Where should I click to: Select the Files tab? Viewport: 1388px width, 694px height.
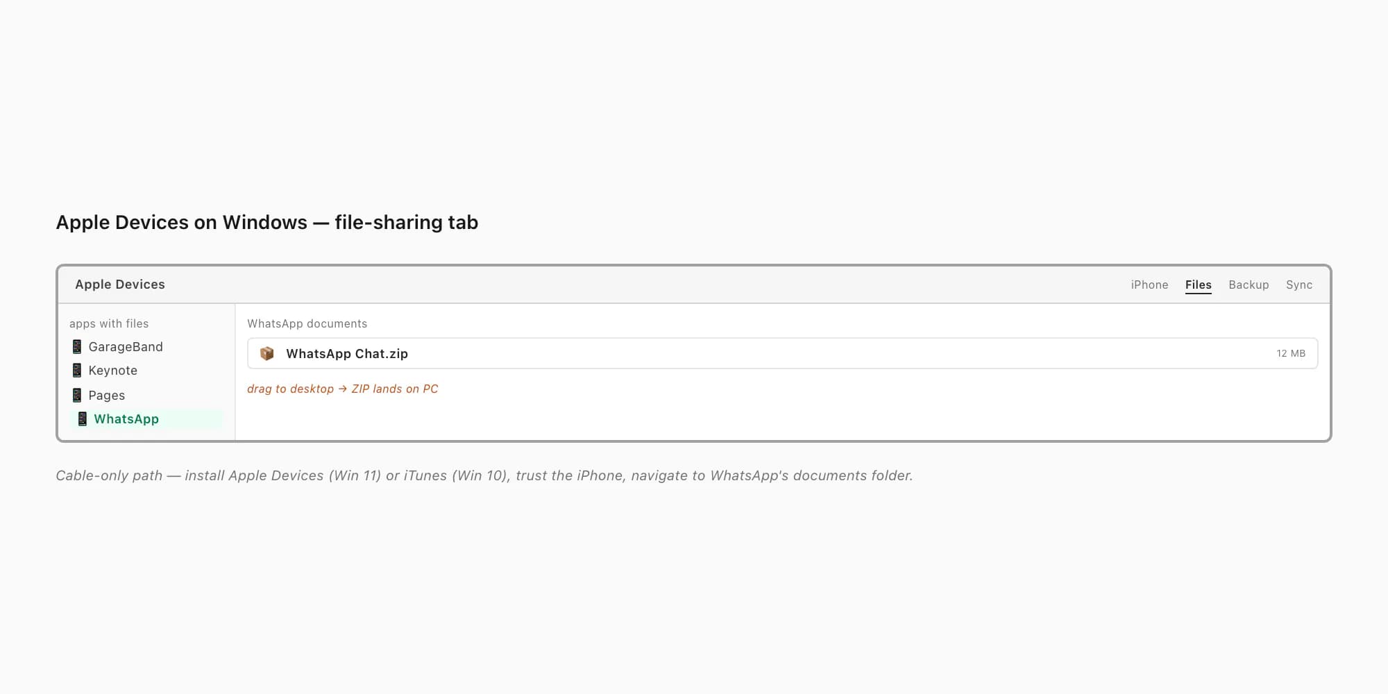click(x=1199, y=285)
